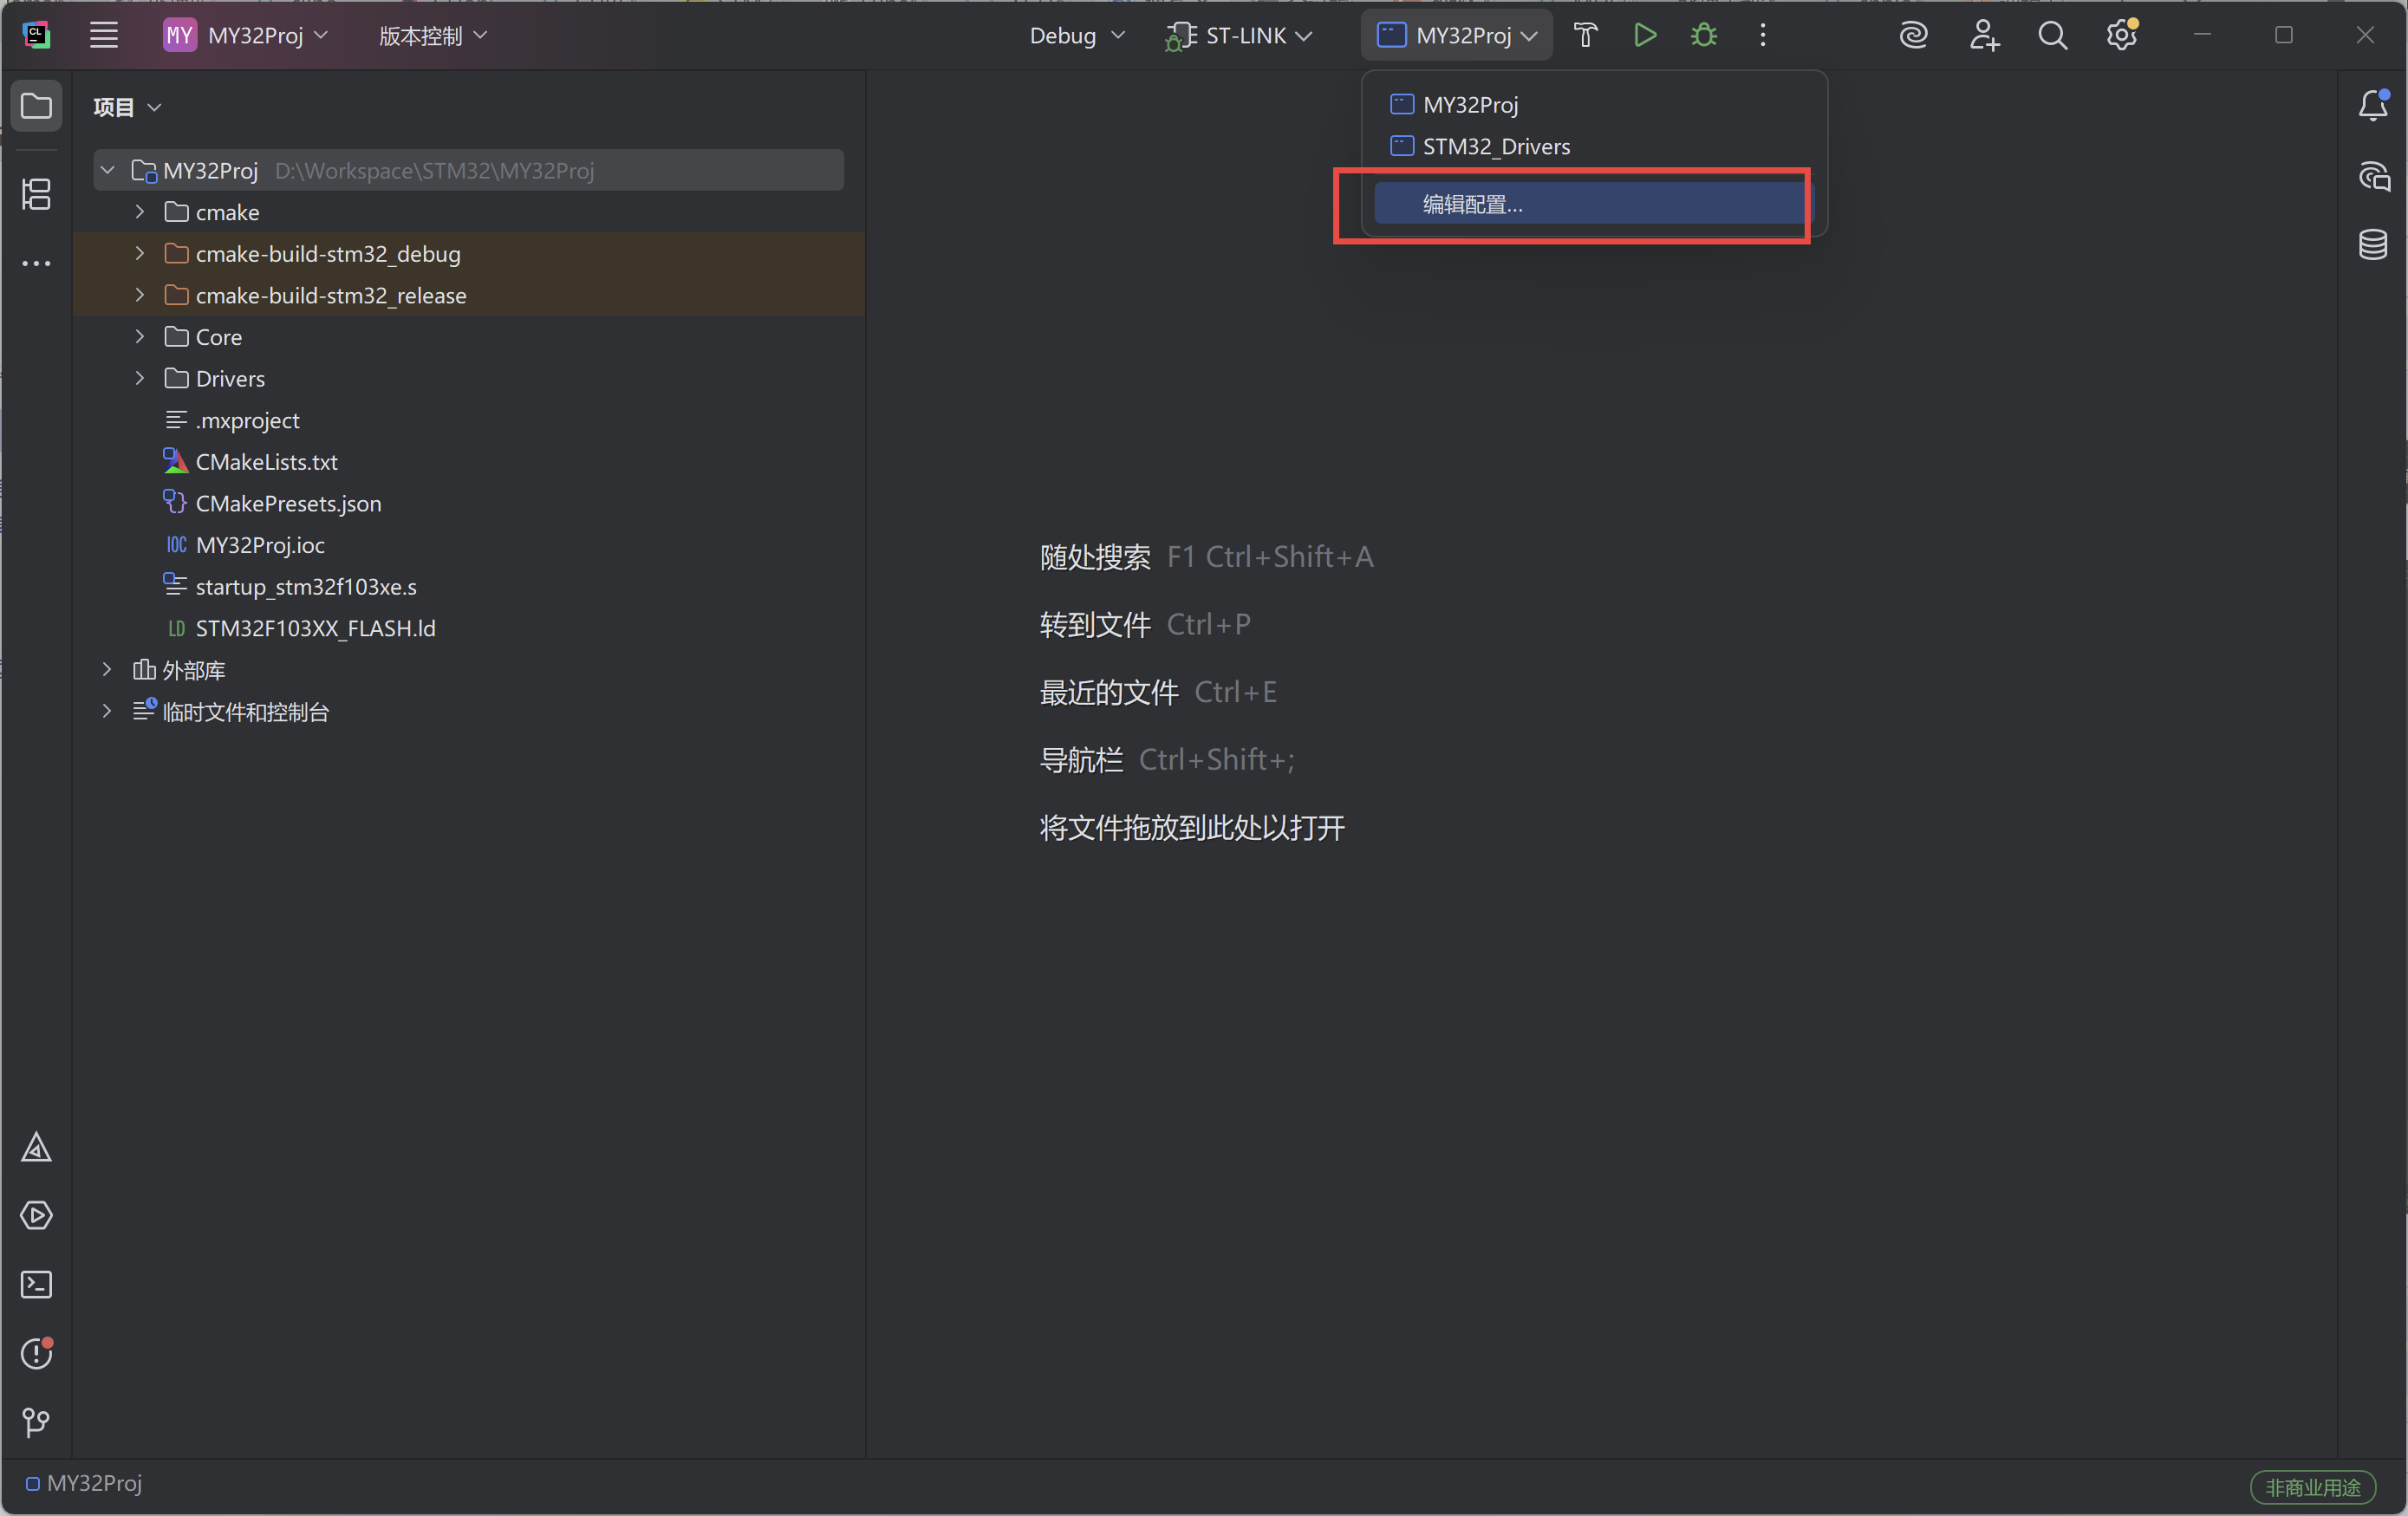Open the Git version control tool window
Image resolution: width=2408 pixels, height=1516 pixels.
pyautogui.click(x=36, y=1421)
